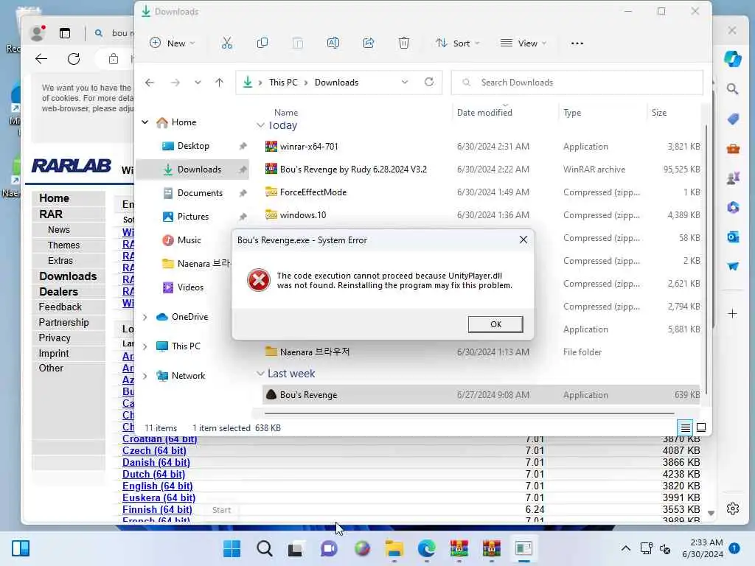Open File Explorer from taskbar
This screenshot has height=566, width=755.
pyautogui.click(x=394, y=548)
